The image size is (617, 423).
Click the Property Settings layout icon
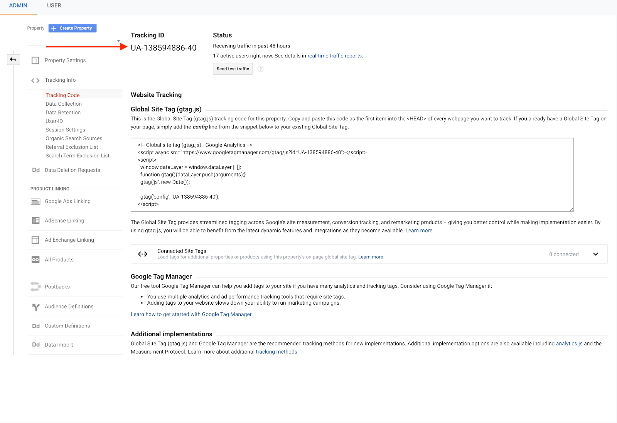point(35,61)
